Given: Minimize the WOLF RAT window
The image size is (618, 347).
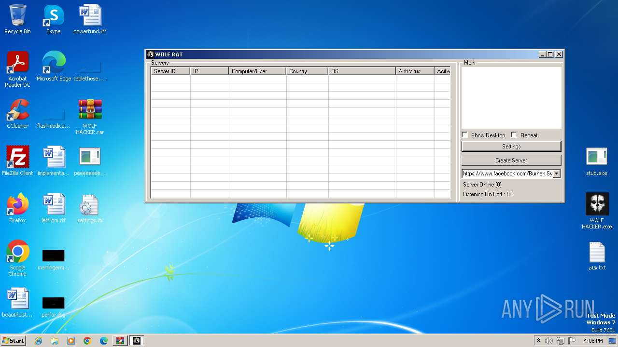Looking at the screenshot, I should 542,54.
